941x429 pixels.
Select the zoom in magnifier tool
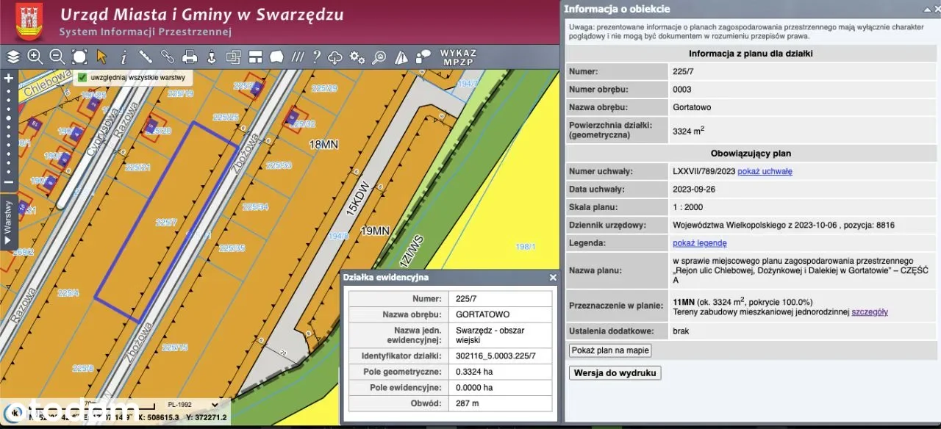click(35, 57)
